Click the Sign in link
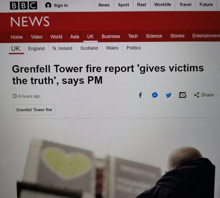The width and height of the screenshot is (220, 198). (x=61, y=5)
